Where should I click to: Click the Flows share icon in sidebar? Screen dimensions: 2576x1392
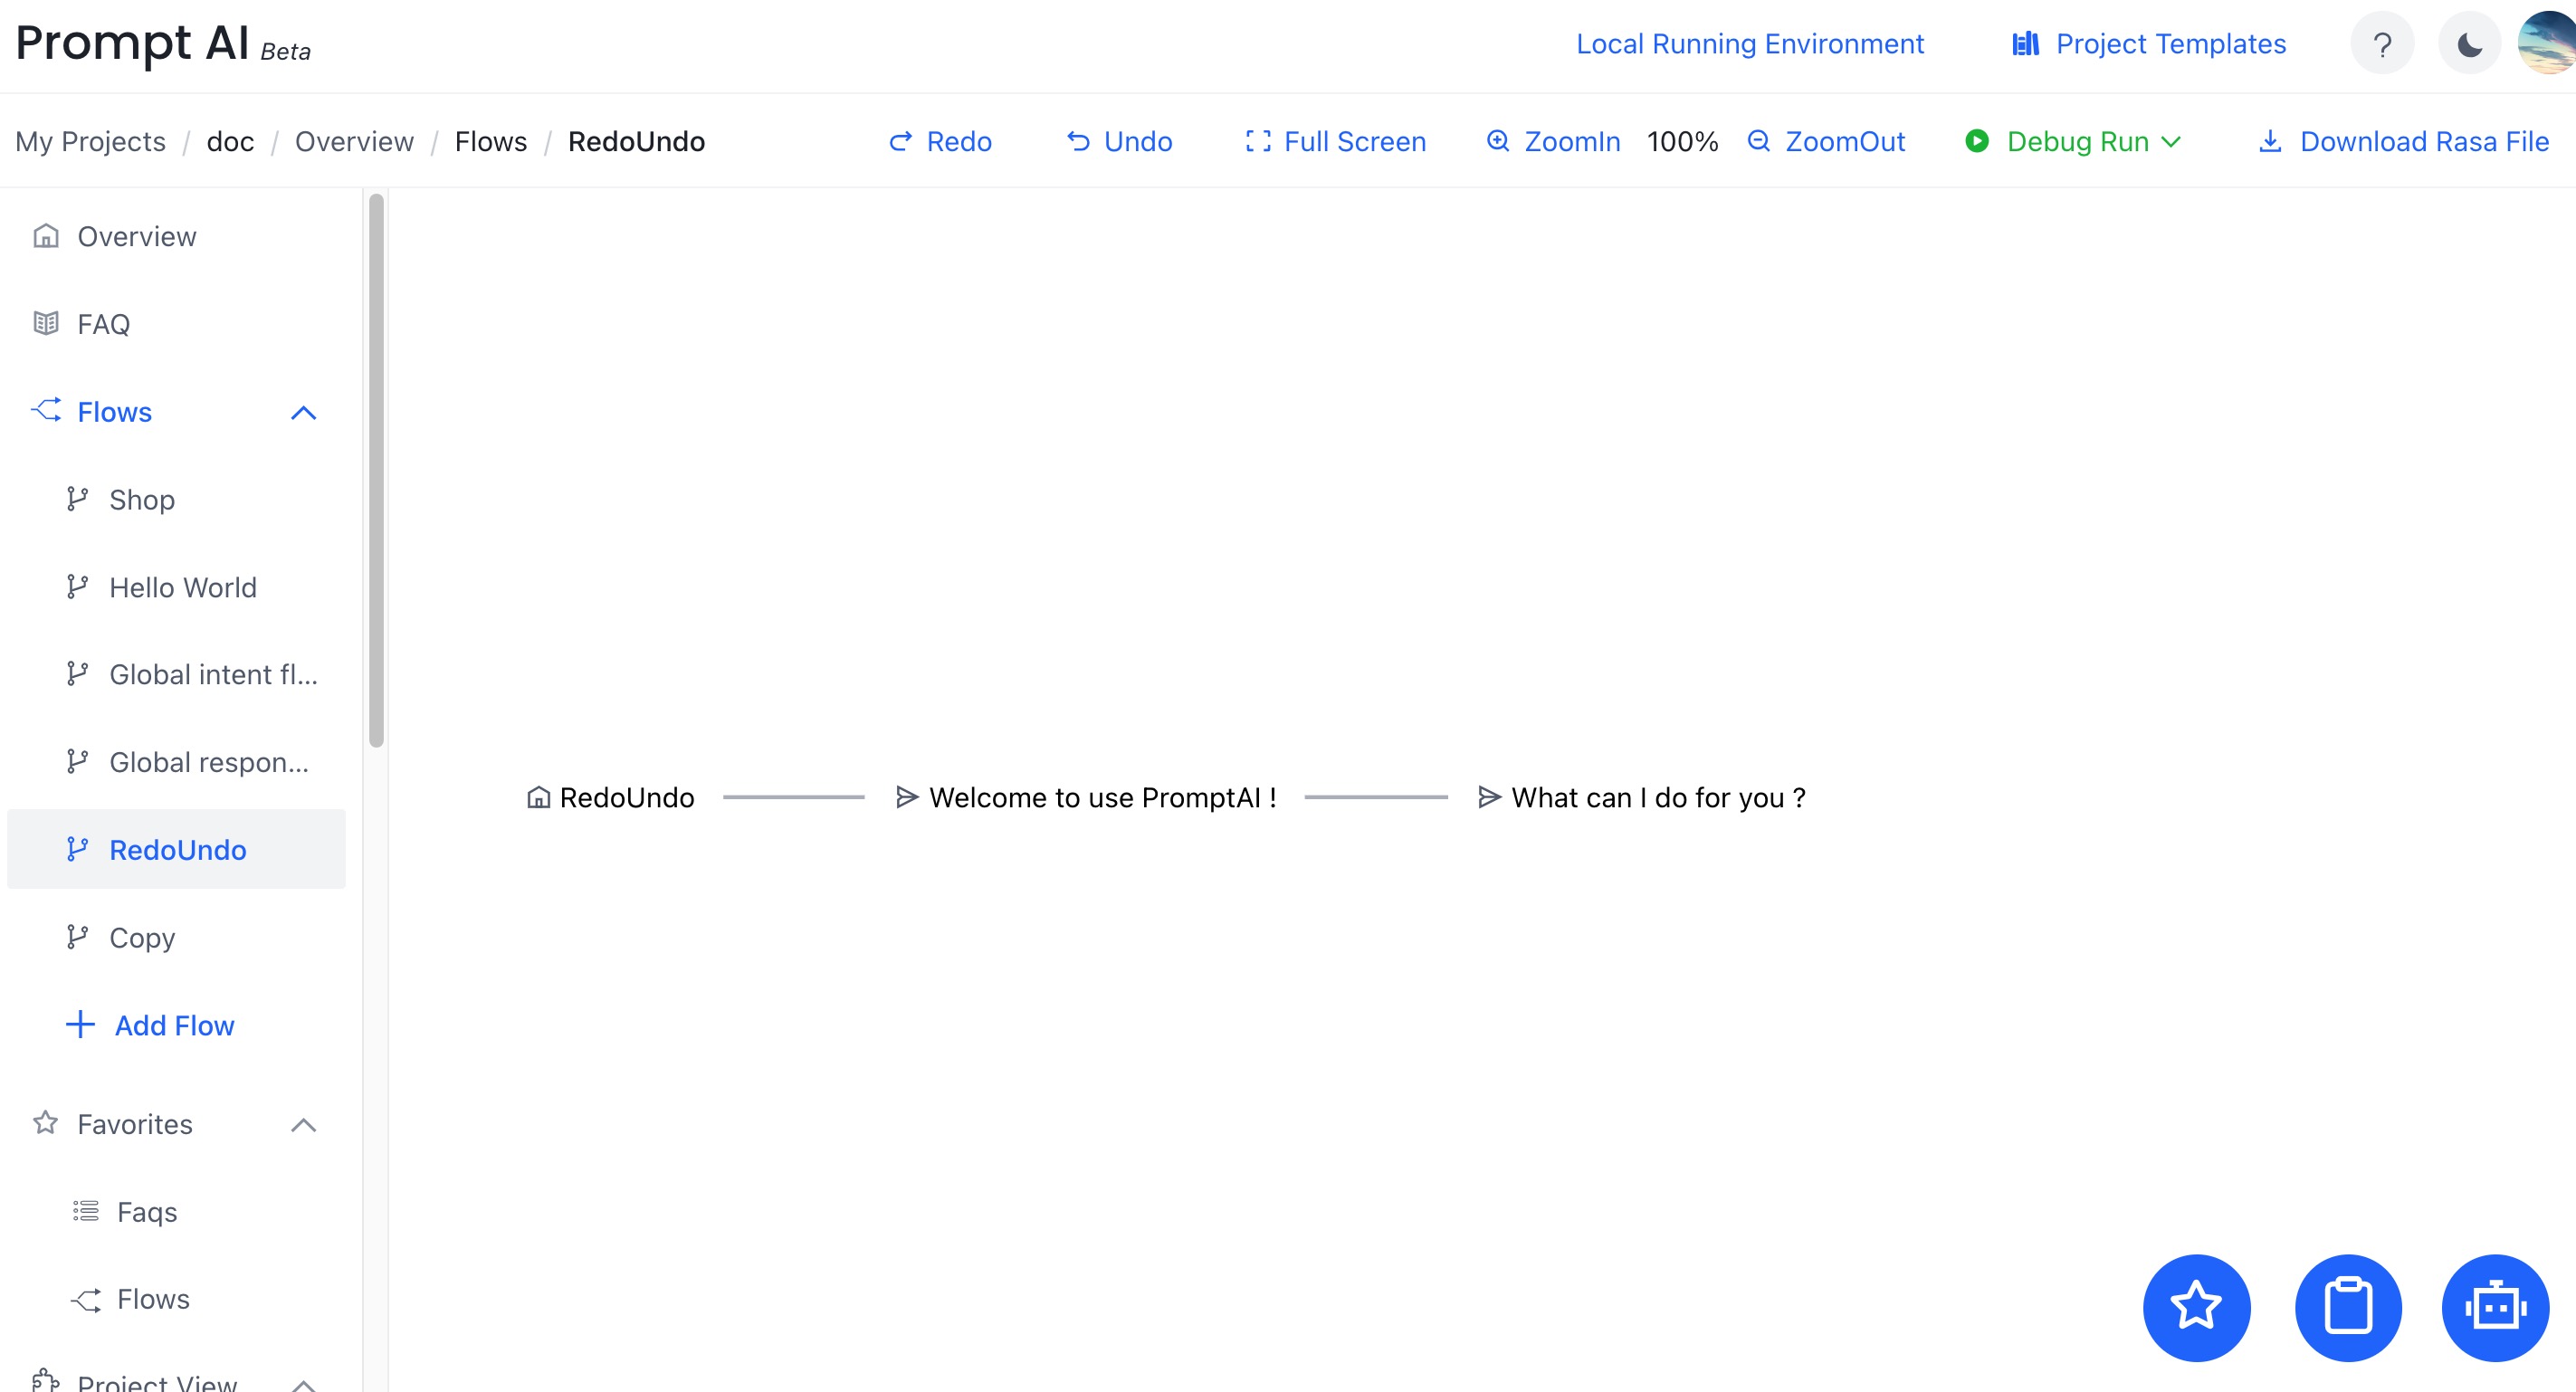pos(46,410)
